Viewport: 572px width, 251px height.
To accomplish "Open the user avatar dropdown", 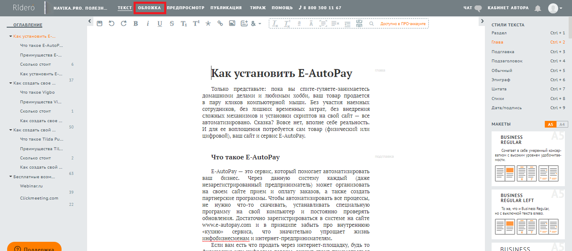I will pos(555,8).
